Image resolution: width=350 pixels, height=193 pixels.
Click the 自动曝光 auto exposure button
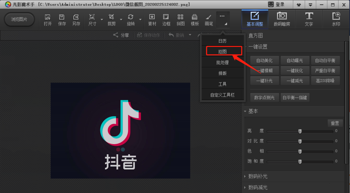(295, 60)
